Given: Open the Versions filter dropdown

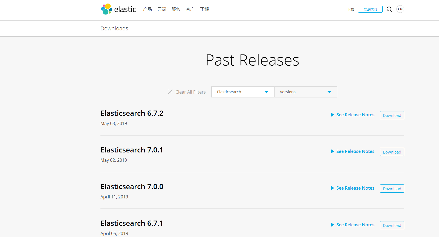Looking at the screenshot, I should tap(305, 92).
